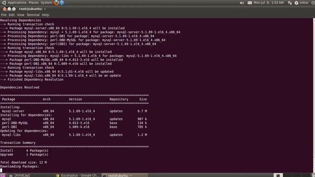Open the mail envelope indicator
This screenshot has width=315, height=177.
point(250,3)
